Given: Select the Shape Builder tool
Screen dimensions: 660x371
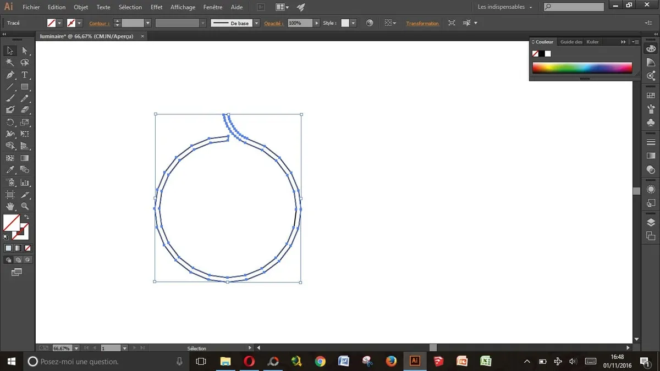Looking at the screenshot, I should click(x=10, y=146).
